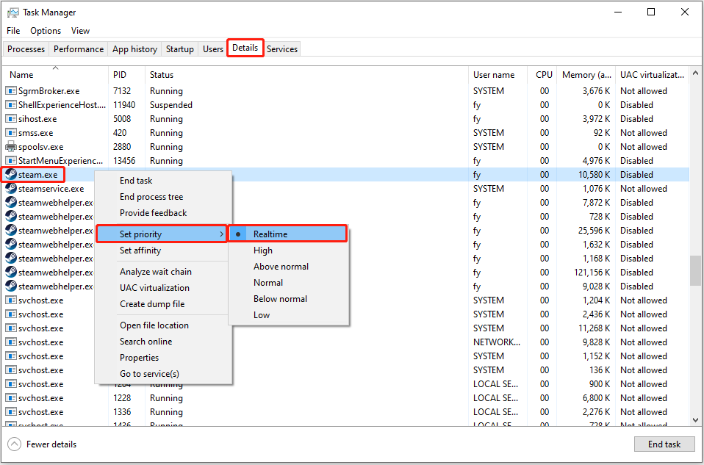Screen dimensions: 704x465
Task: Switch to the Performance tab
Action: [79, 49]
